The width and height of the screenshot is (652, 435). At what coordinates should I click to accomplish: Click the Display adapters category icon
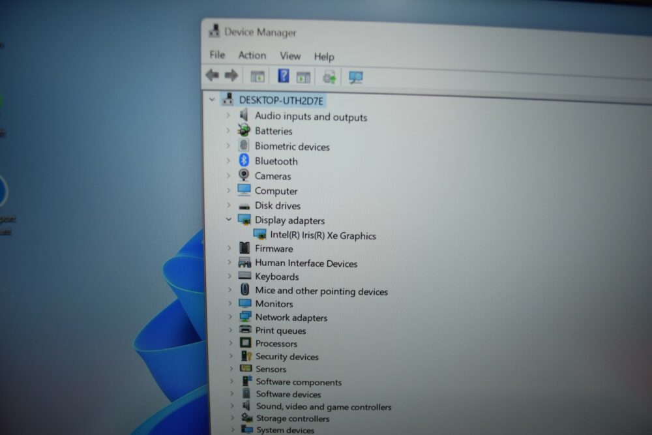click(x=244, y=219)
